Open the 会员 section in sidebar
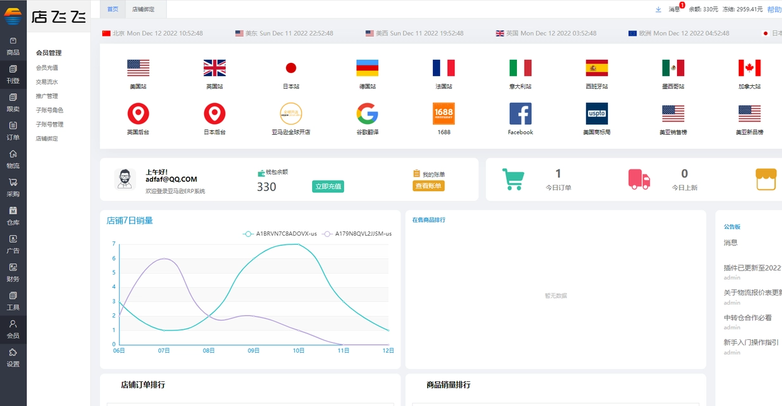Viewport: 782px width, 406px height. 13,328
